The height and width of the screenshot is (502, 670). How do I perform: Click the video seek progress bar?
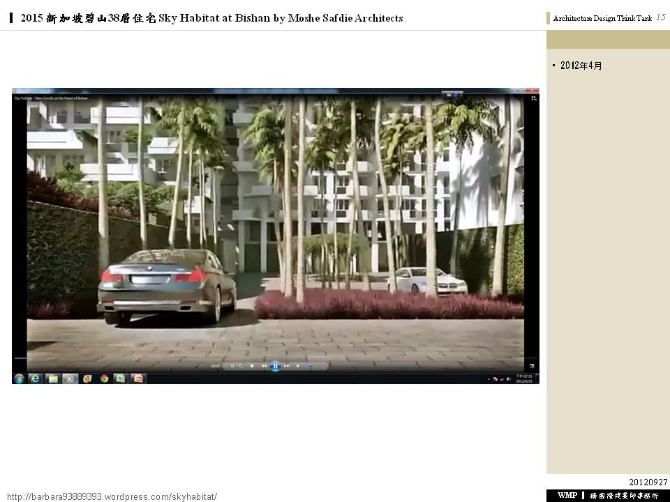point(275,358)
